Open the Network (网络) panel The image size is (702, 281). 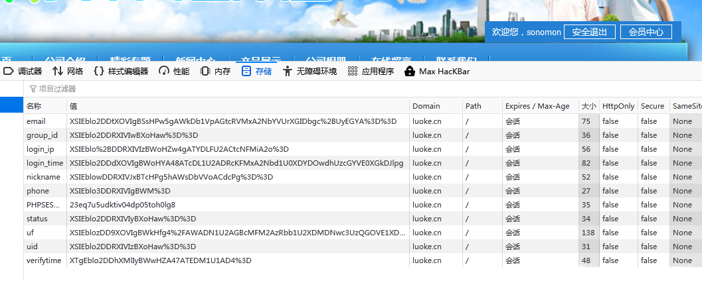tap(68, 71)
